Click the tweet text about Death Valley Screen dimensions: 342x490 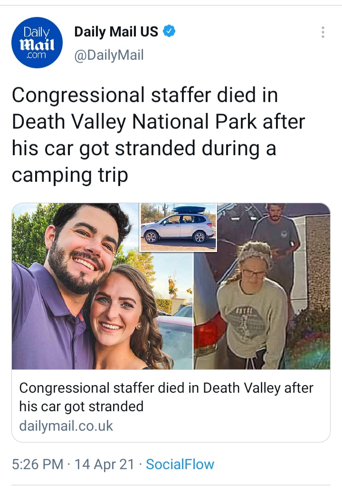pyautogui.click(x=158, y=135)
